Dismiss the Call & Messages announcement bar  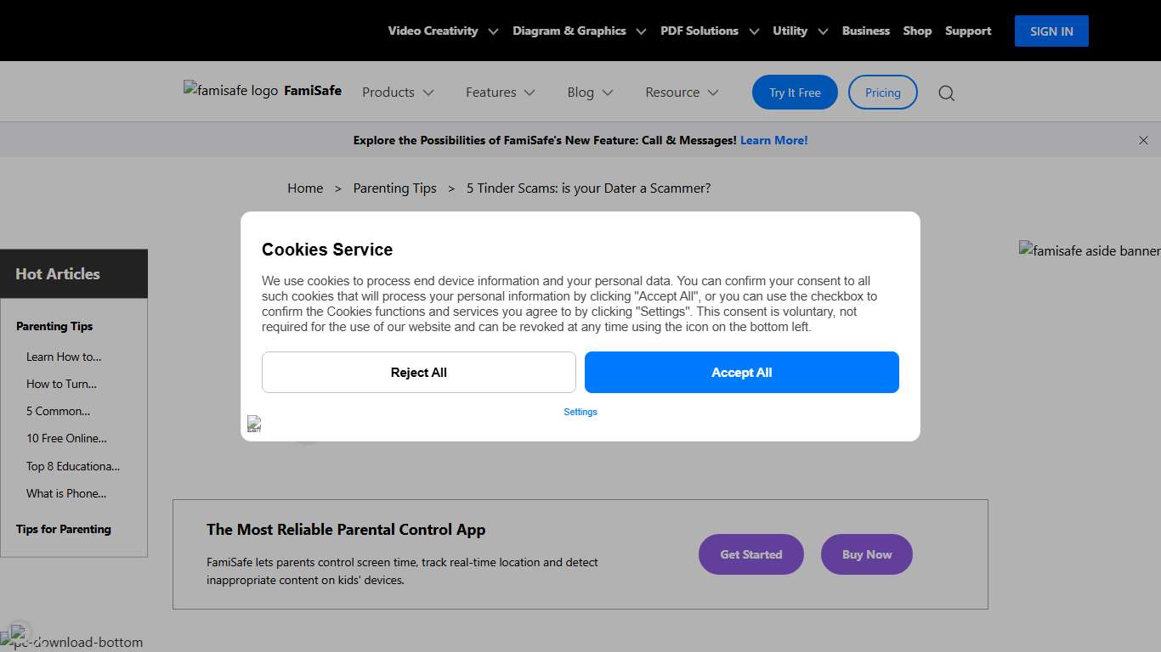click(1143, 140)
